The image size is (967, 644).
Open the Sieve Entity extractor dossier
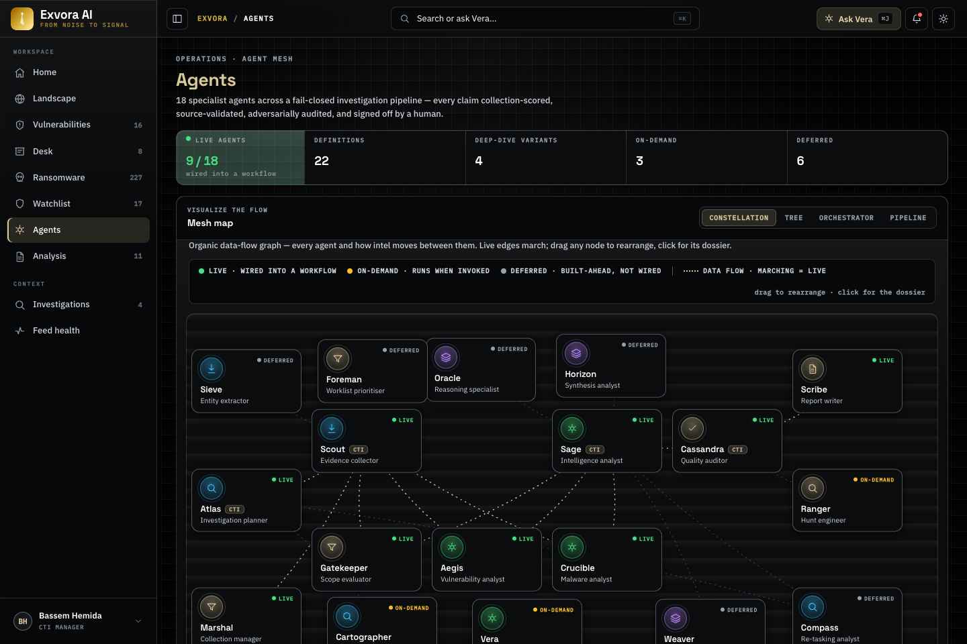pyautogui.click(x=246, y=381)
